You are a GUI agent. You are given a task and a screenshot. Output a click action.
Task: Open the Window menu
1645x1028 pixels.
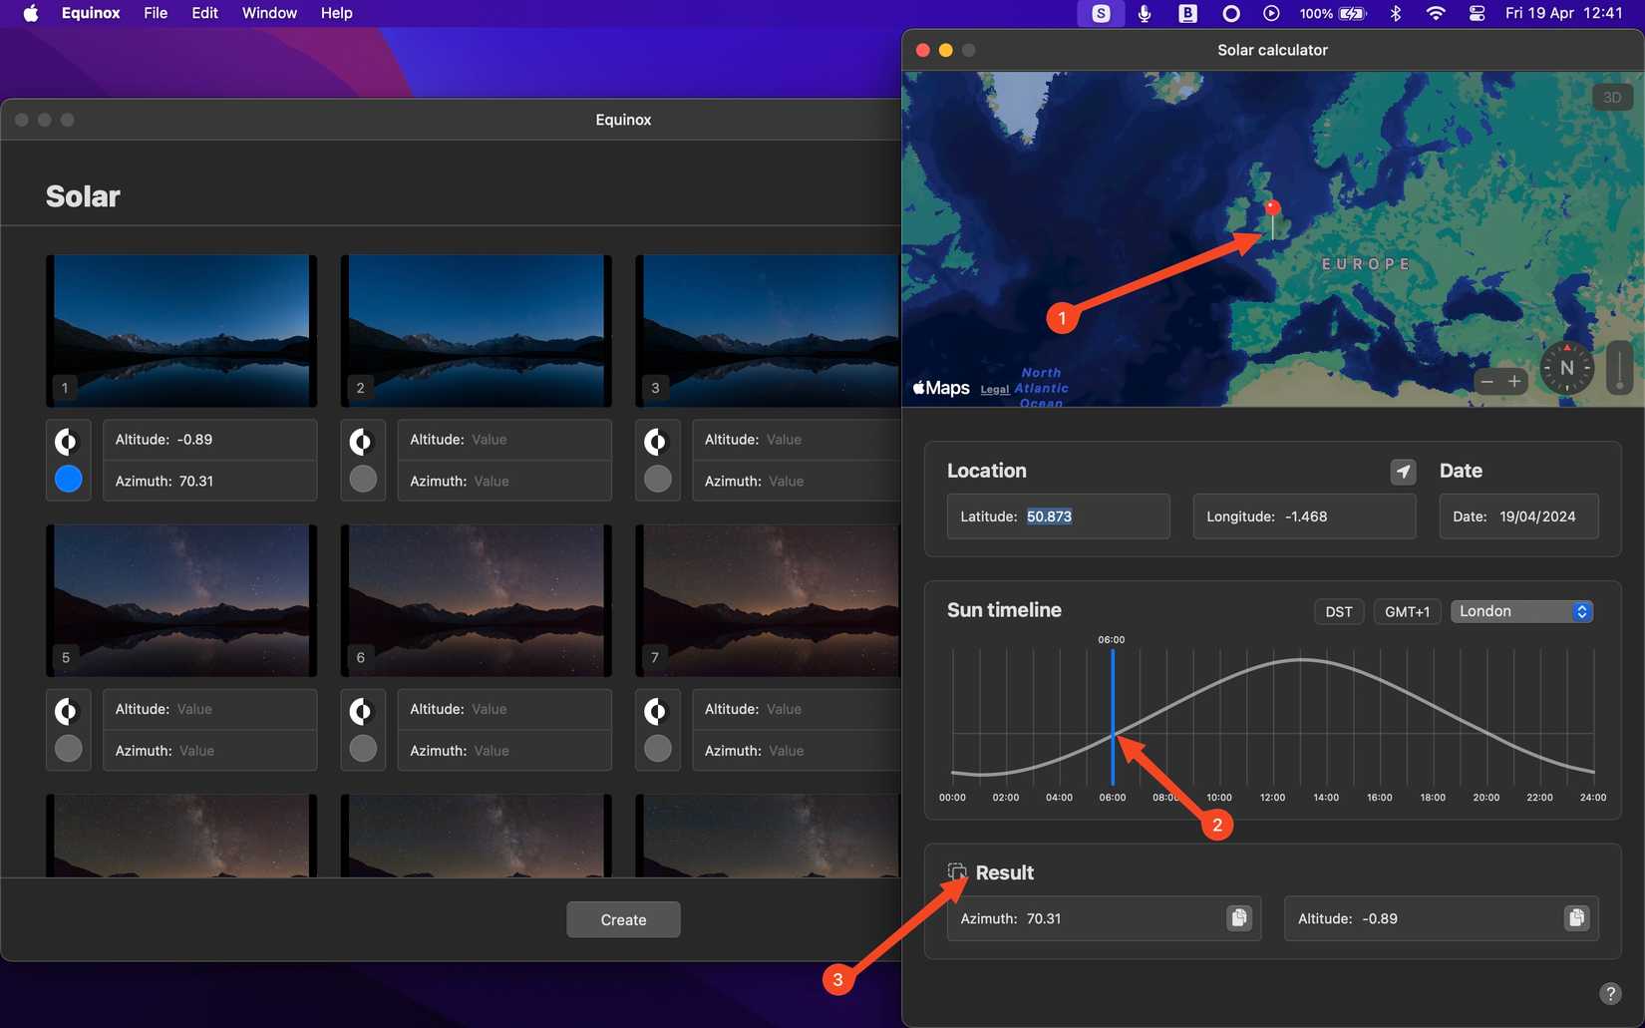[267, 13]
